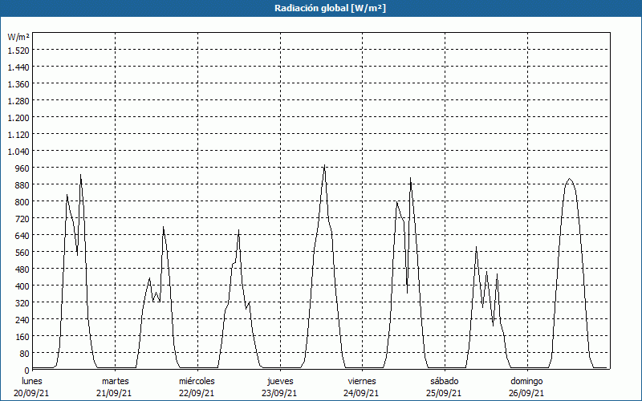This screenshot has height=401, width=642.
Task: Click the 23/09/21 date label
Action: click(279, 393)
